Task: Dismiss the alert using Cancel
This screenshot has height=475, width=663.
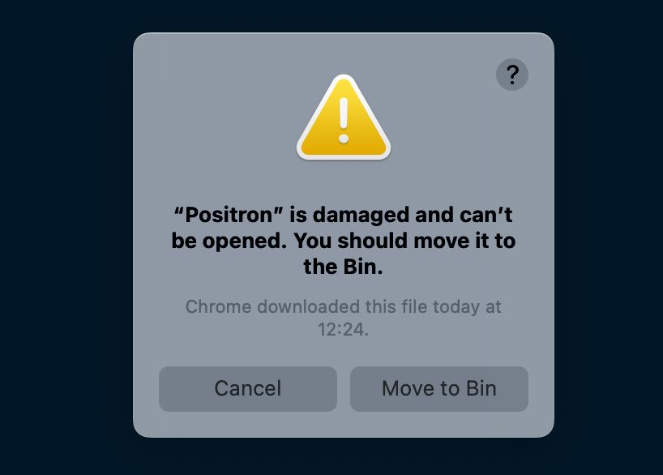Action: tap(248, 389)
